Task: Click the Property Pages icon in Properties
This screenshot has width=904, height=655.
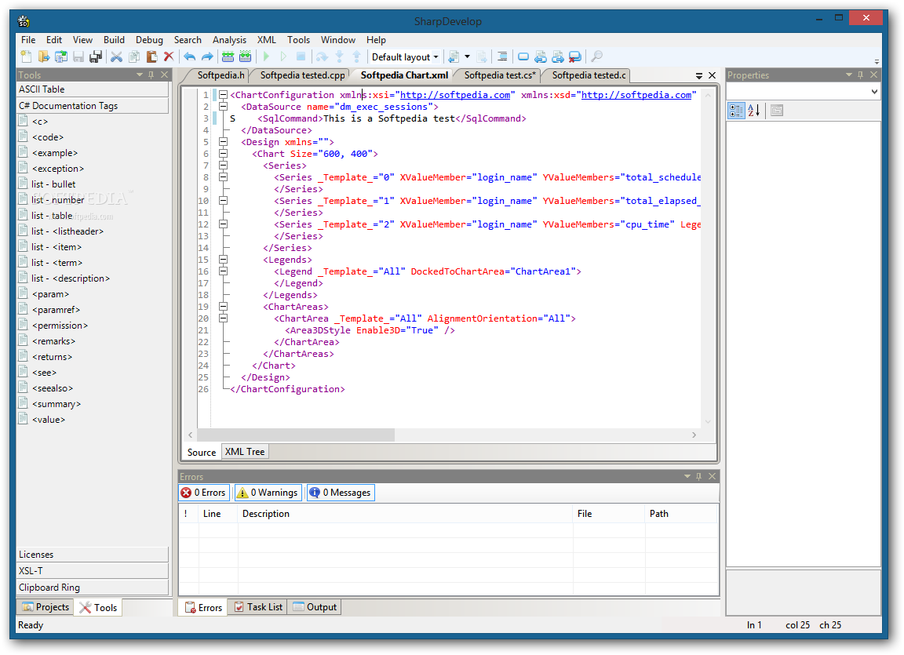Action: [x=777, y=111]
